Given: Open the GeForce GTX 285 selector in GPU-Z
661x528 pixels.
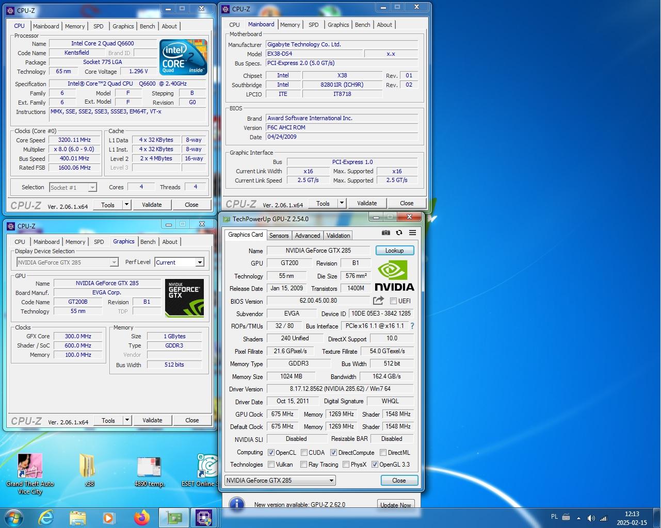Looking at the screenshot, I should (280, 481).
